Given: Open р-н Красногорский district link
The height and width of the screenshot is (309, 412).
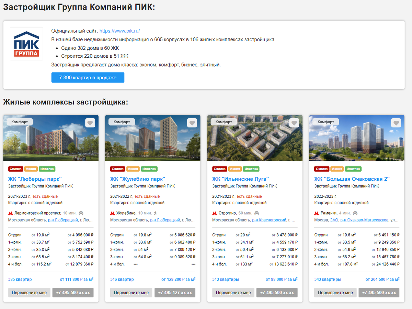Looking at the screenshot, I should point(269,220).
